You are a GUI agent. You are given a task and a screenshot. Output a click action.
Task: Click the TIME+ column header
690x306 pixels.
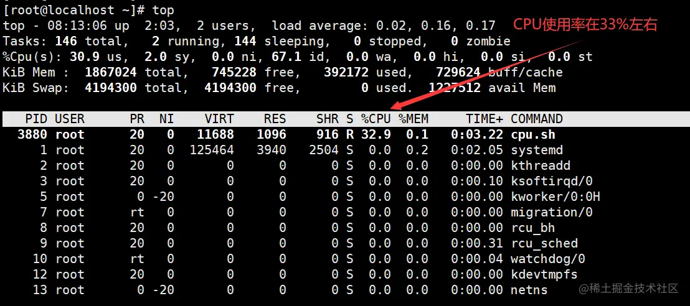coord(484,119)
